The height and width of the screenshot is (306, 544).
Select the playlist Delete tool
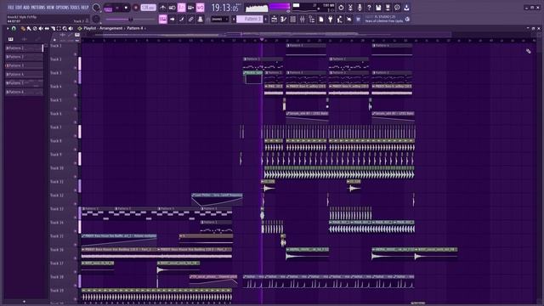(35, 28)
